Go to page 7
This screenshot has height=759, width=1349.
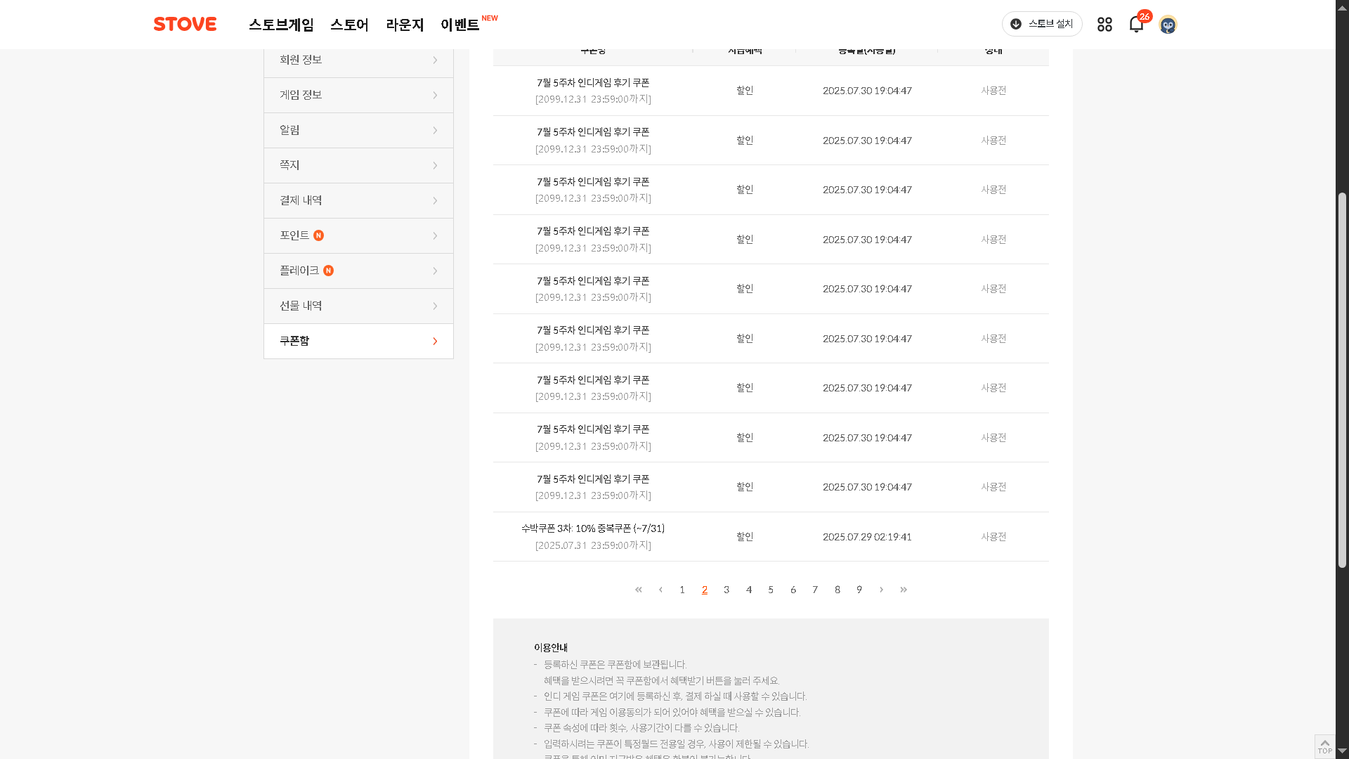(815, 590)
